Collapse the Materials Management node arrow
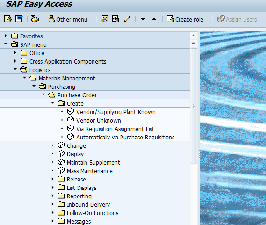Viewport: 266px width, 225px height. coord(25,78)
